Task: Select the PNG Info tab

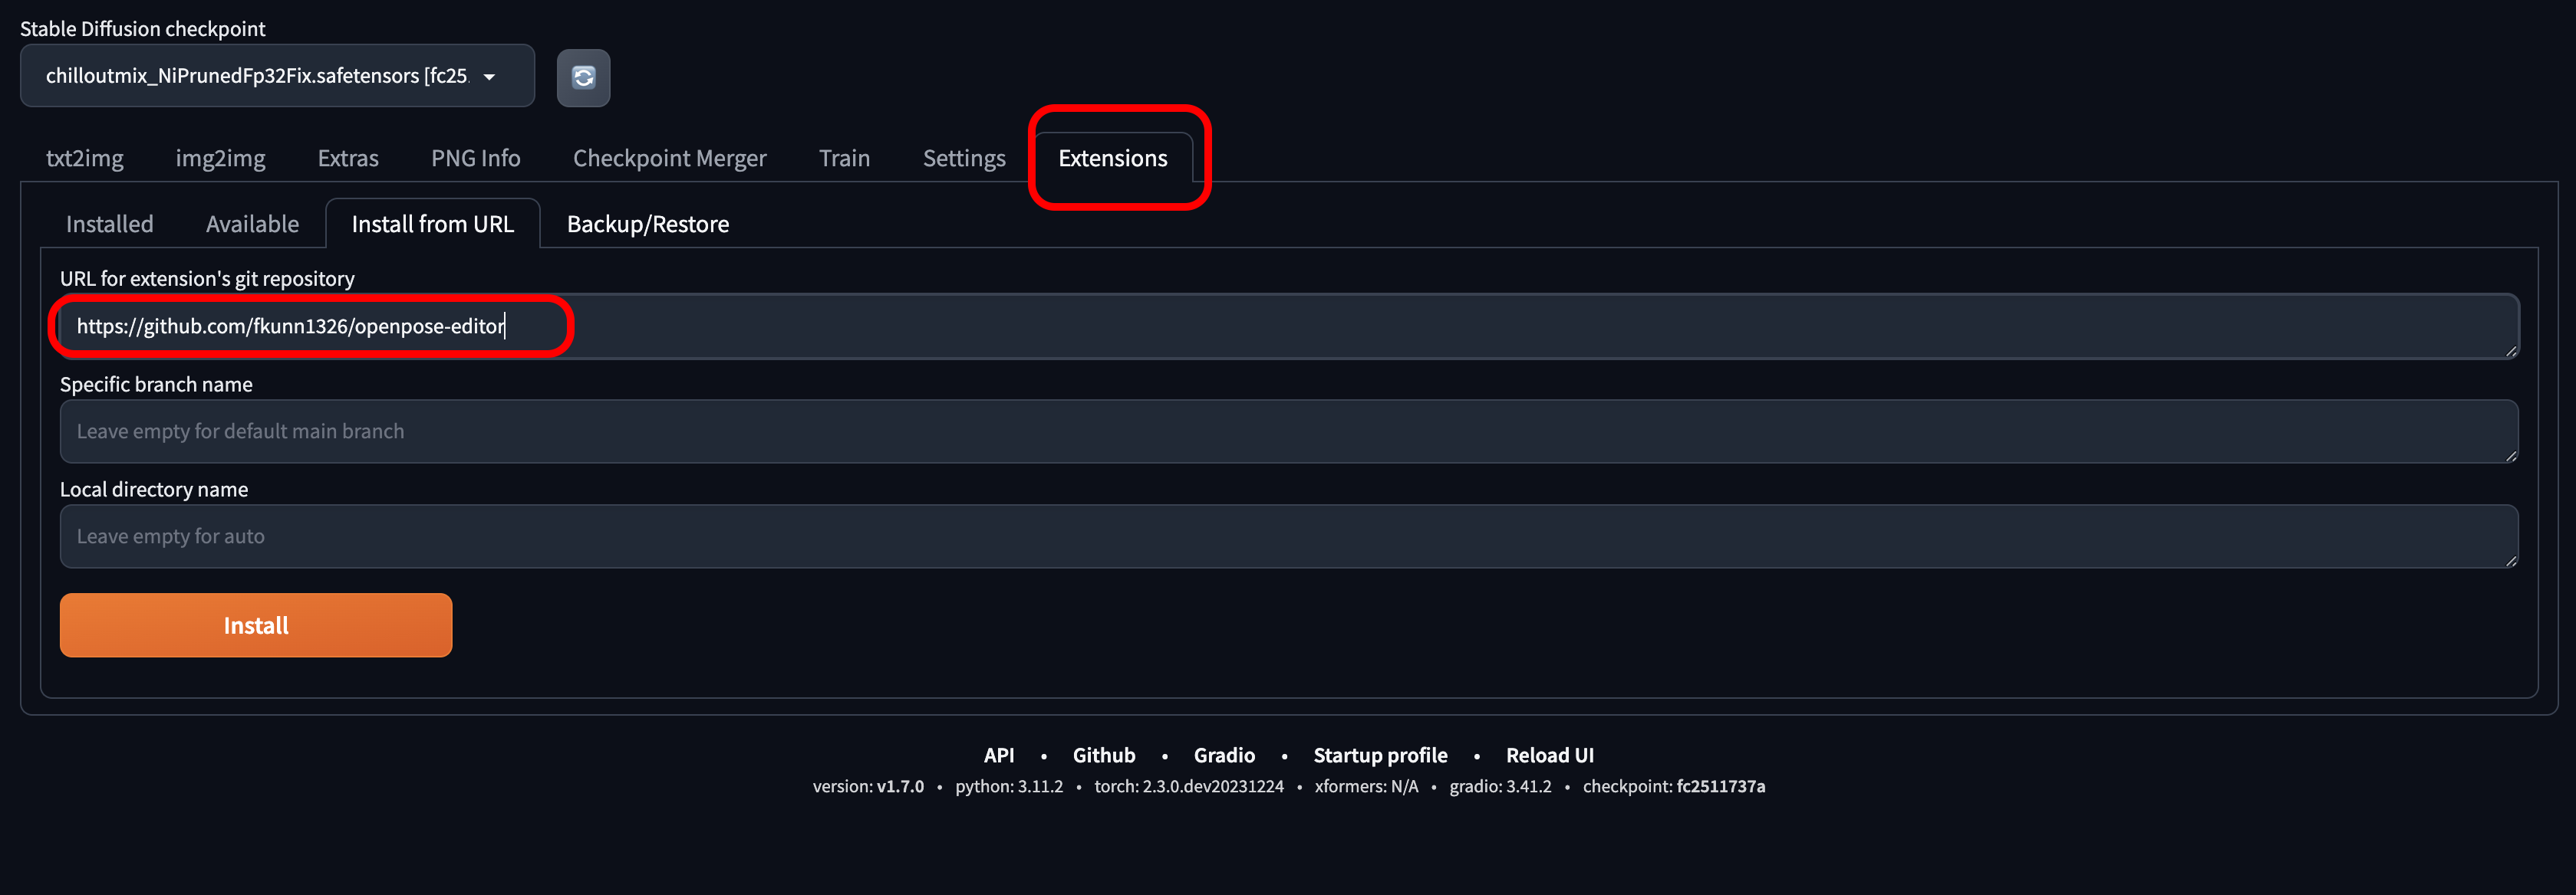Action: pyautogui.click(x=475, y=158)
